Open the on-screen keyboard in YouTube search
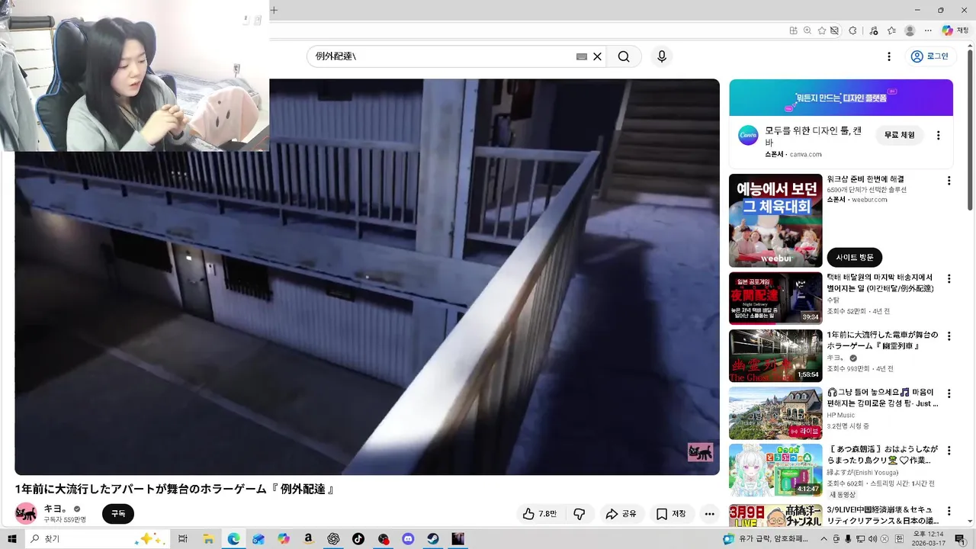Screen dimensions: 976x549 click(x=582, y=56)
